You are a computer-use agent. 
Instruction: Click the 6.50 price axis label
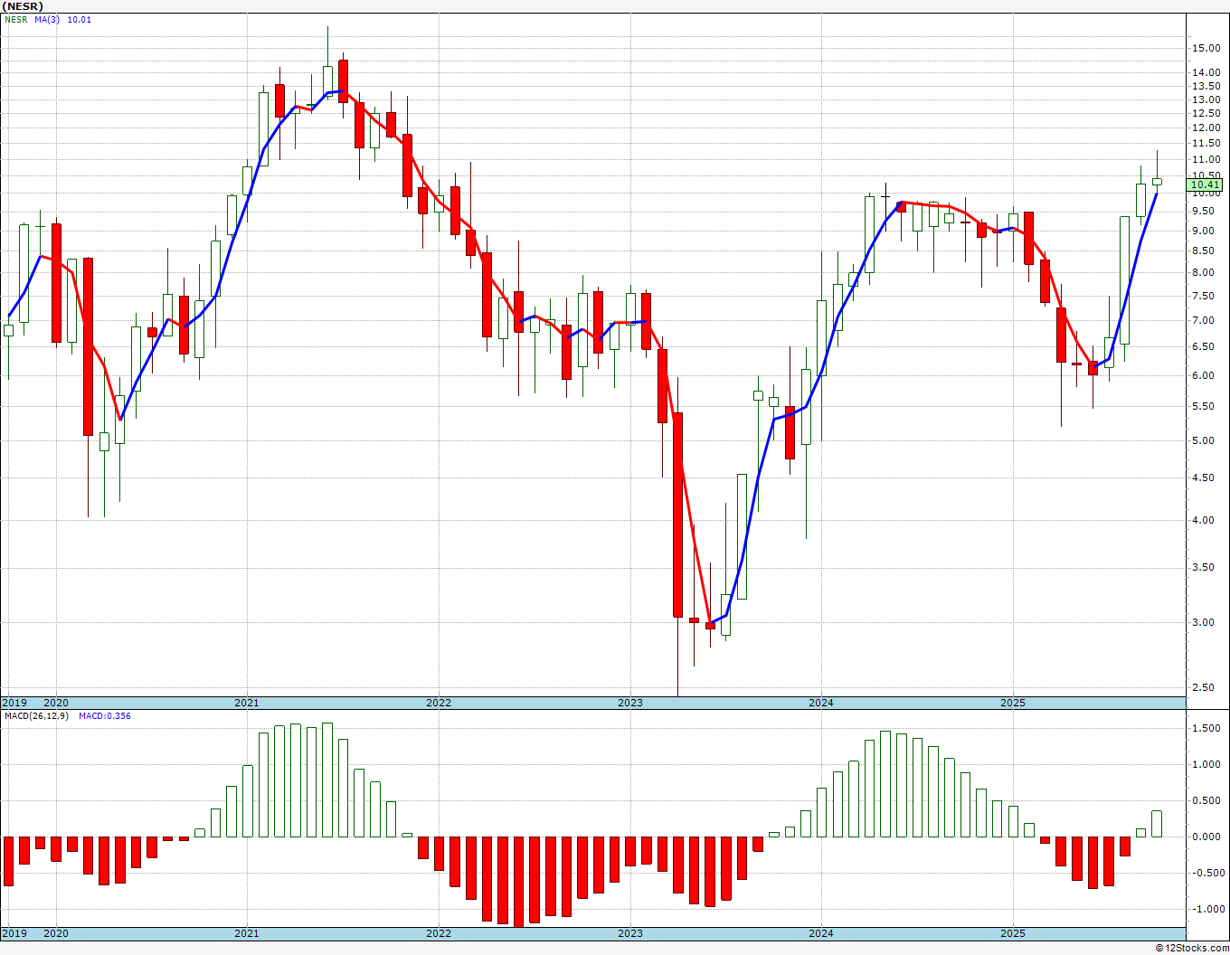pyautogui.click(x=1202, y=346)
